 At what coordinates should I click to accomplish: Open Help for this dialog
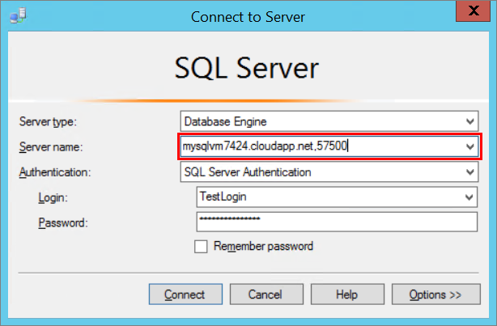pos(347,294)
